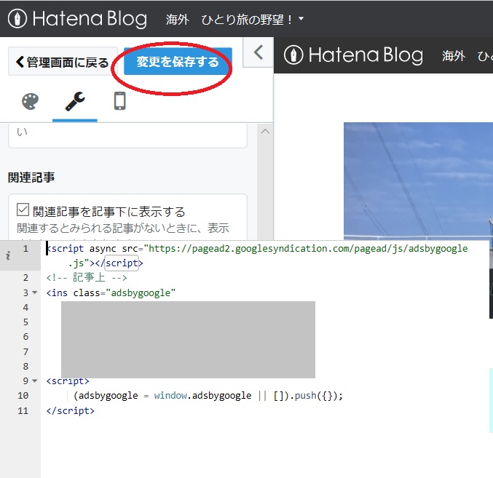The height and width of the screenshot is (478, 493).
Task: Click the push({}) code on line 10
Action: (x=318, y=396)
